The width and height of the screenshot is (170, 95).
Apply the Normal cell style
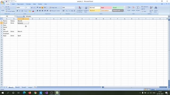coord(95,8)
